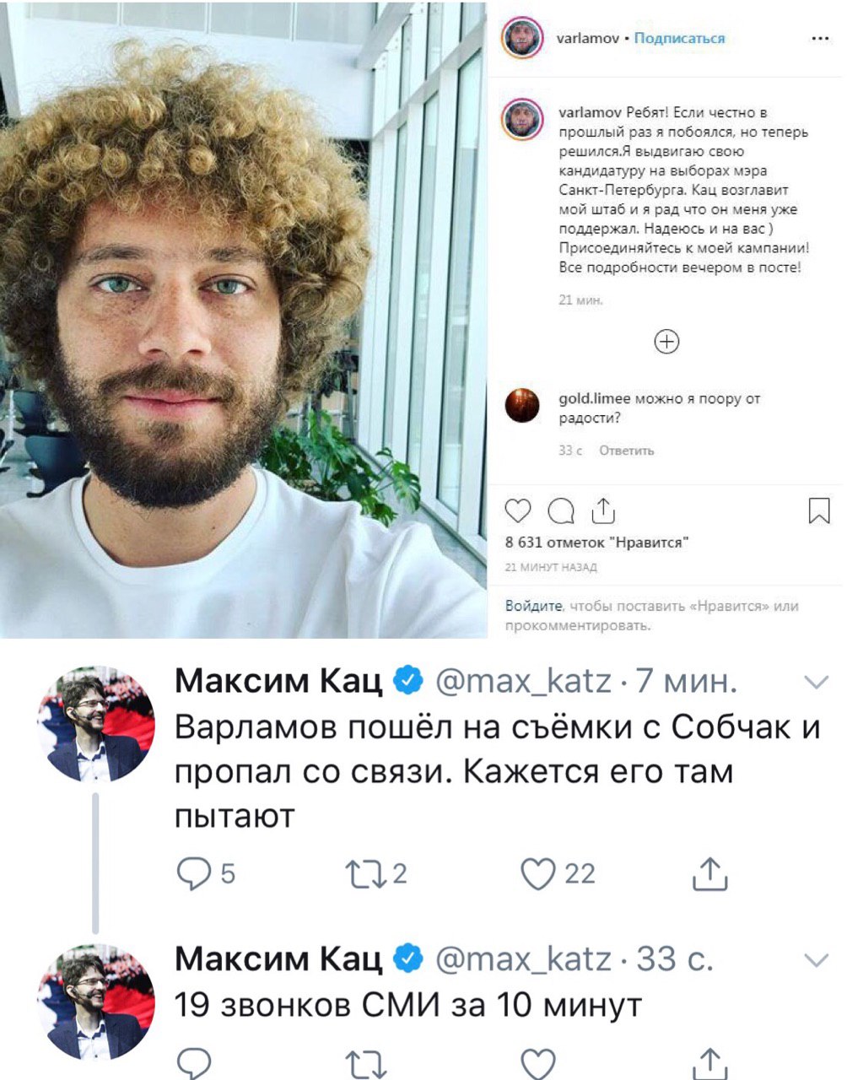This screenshot has height=1080, width=863.
Task: Share the Instagram post via share icon
Action: pos(603,510)
